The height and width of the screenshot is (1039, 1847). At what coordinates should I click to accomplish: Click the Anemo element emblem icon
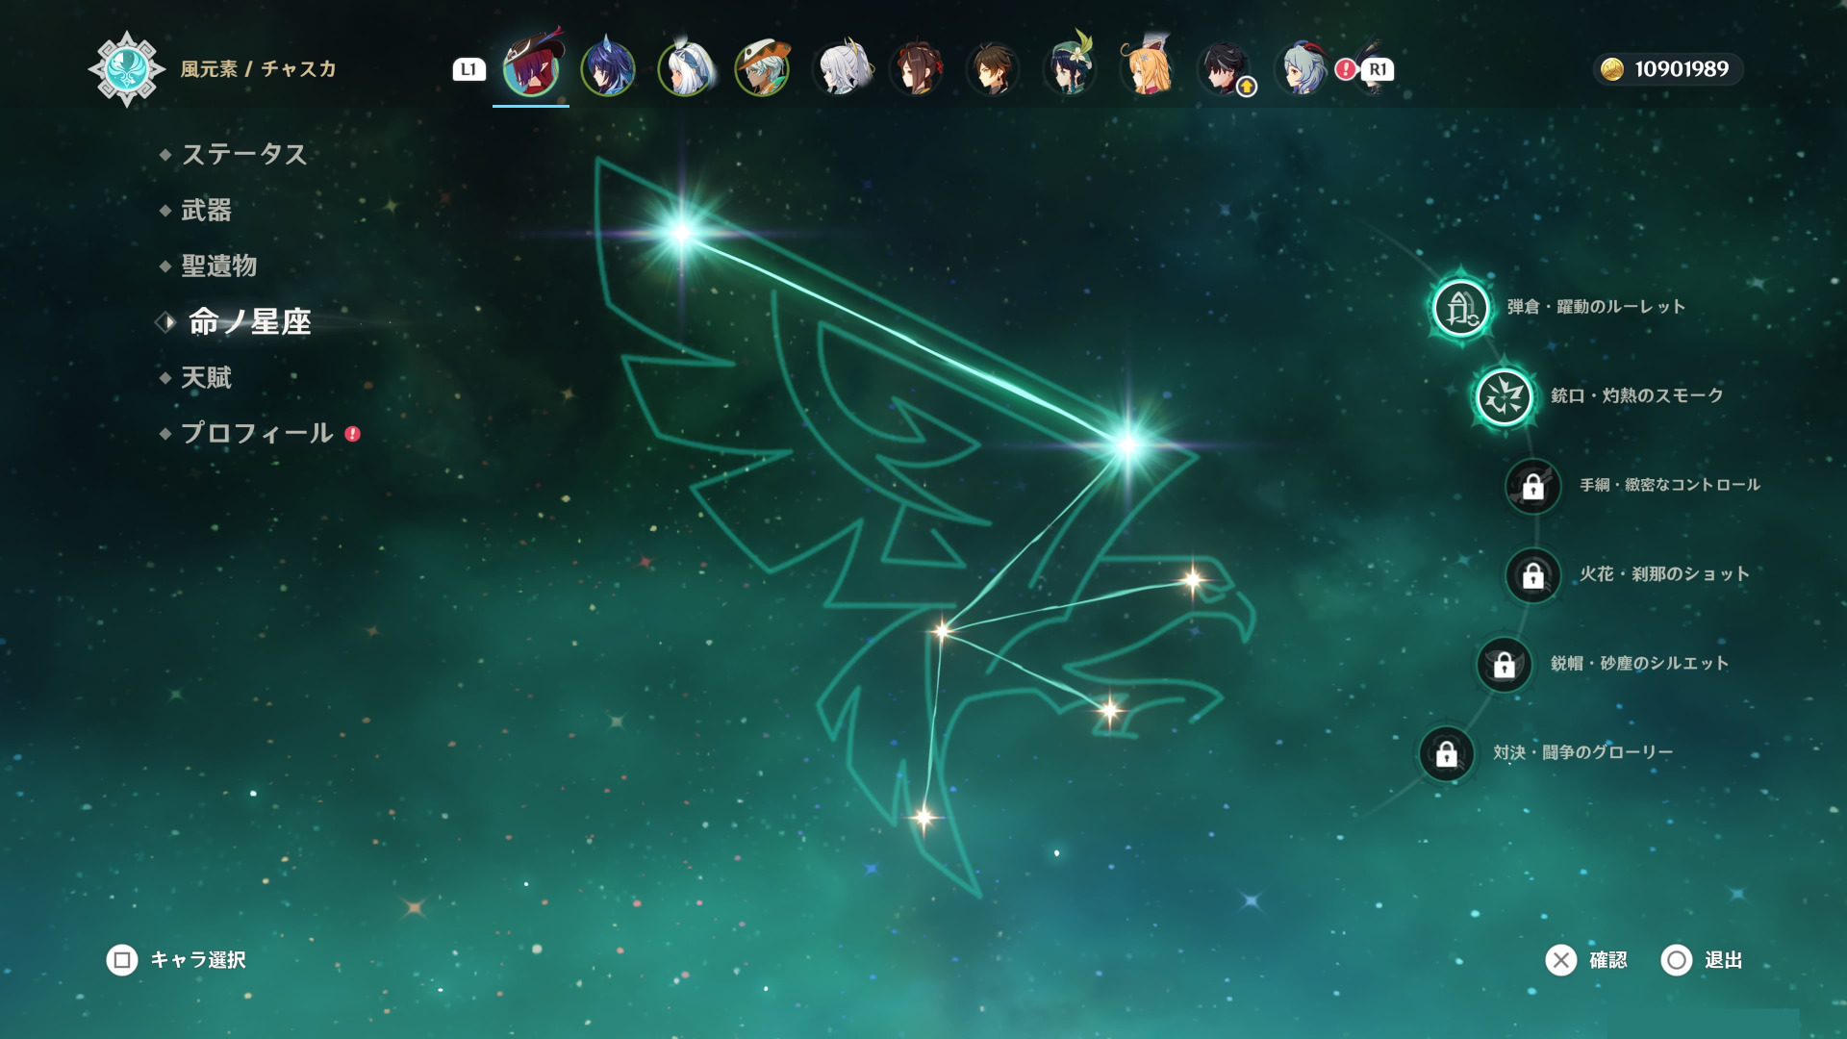click(126, 69)
